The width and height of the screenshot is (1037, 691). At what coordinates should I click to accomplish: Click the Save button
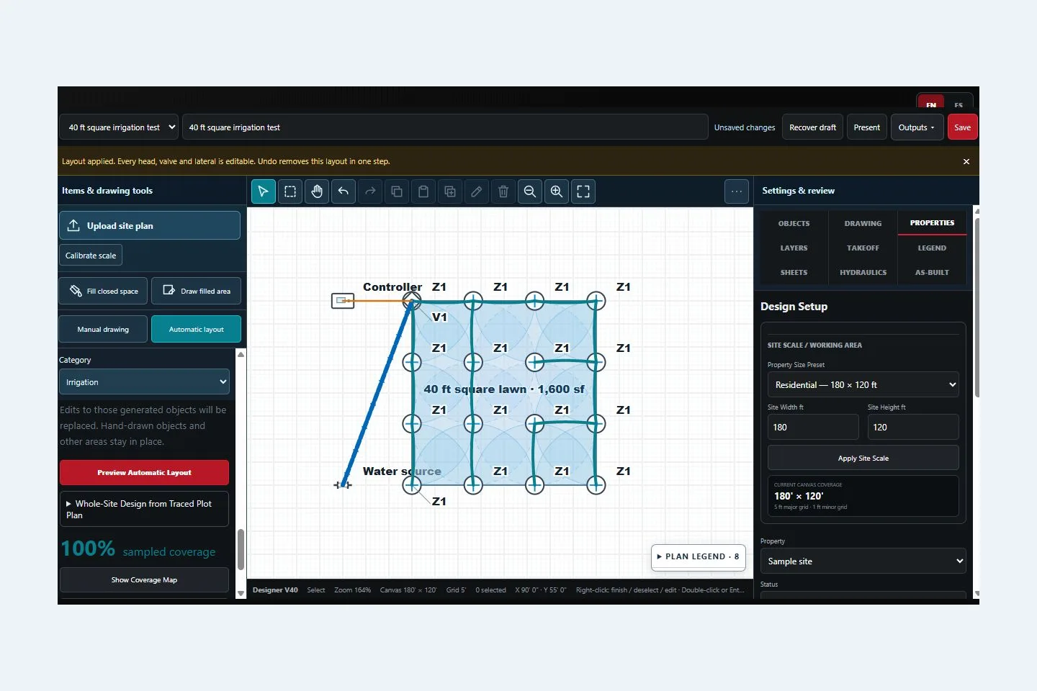(x=963, y=127)
